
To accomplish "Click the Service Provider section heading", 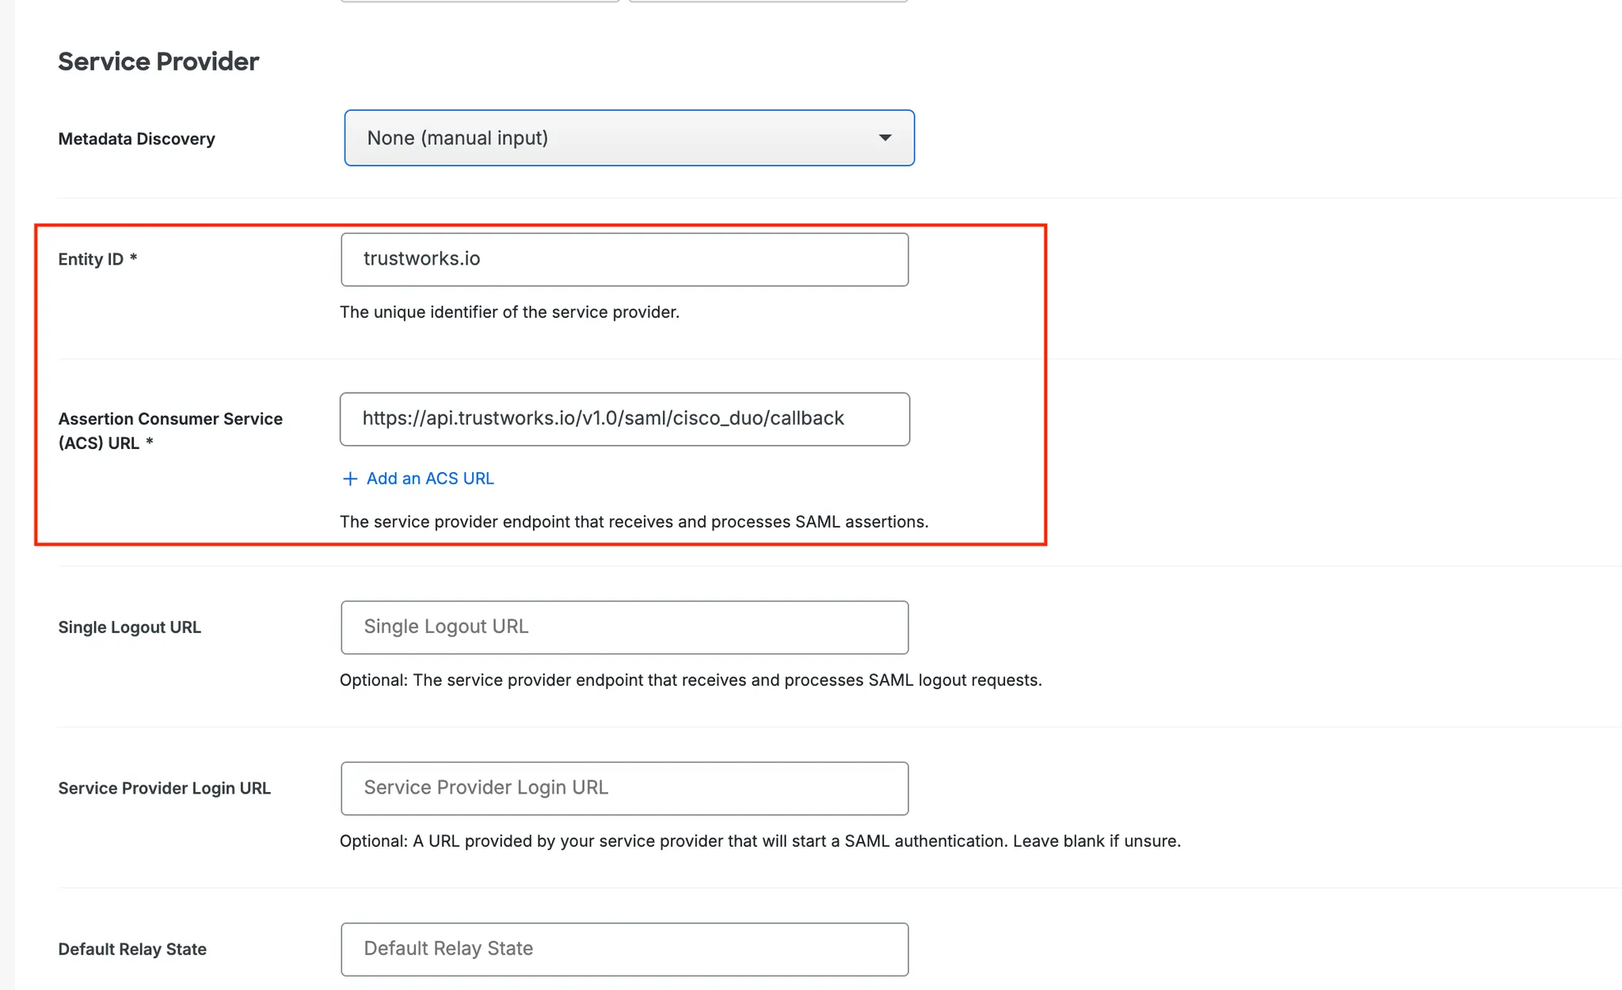I will point(158,61).
